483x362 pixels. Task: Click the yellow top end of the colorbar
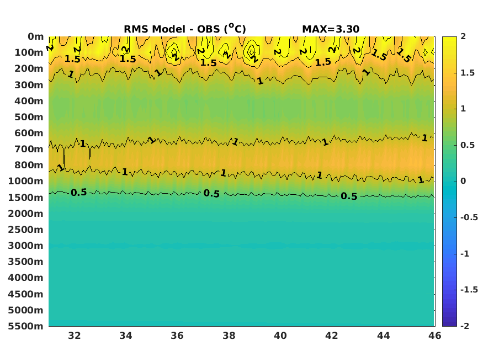pyautogui.click(x=449, y=40)
